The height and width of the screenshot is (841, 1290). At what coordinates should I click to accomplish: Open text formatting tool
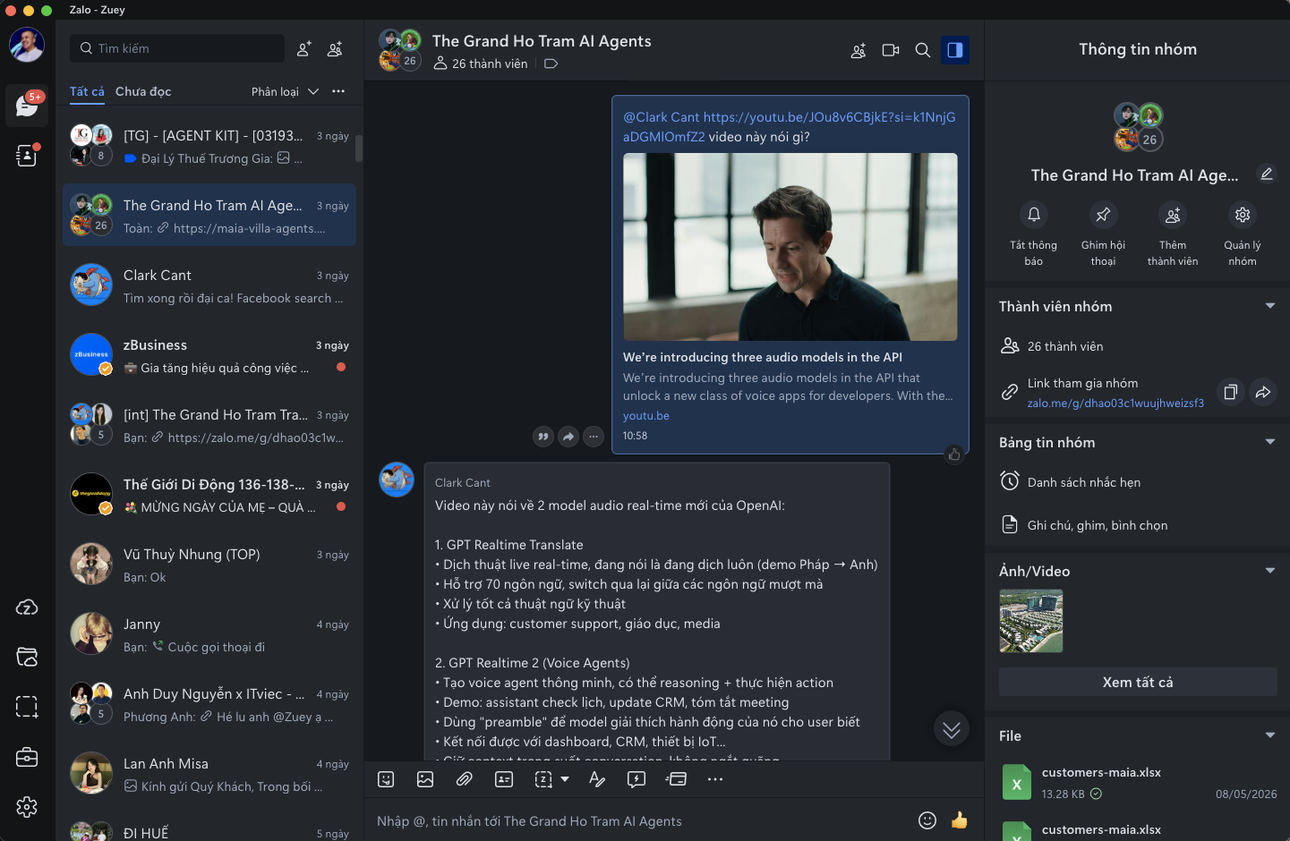[x=597, y=779]
